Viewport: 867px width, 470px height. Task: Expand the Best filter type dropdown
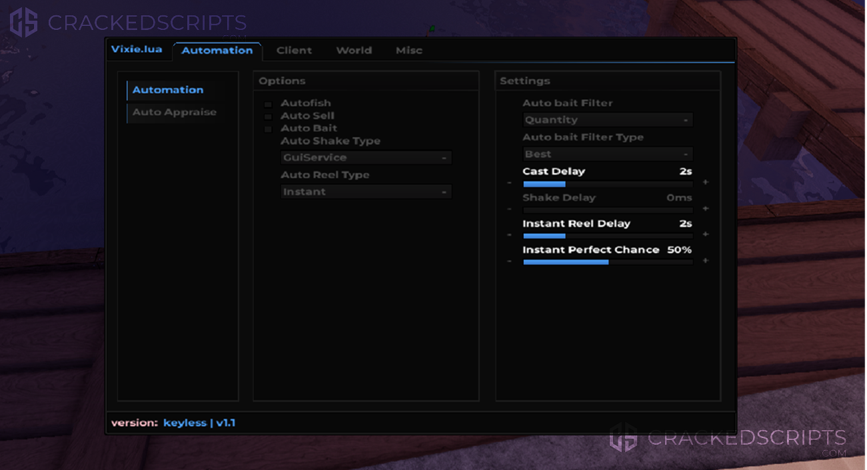pos(608,154)
